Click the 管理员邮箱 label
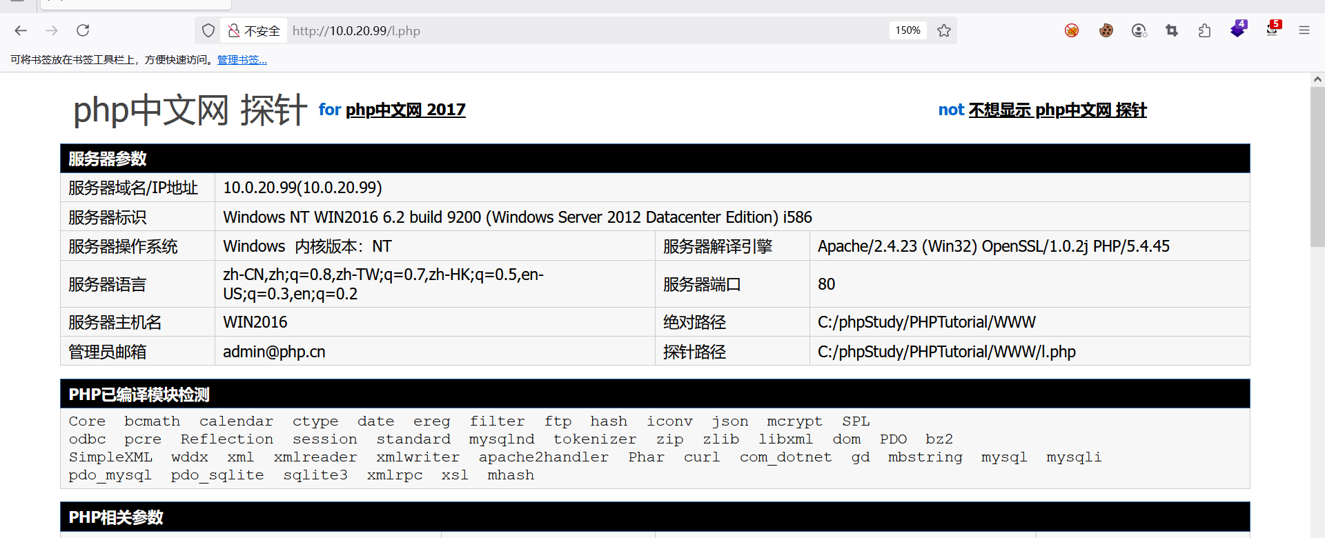 coord(107,352)
